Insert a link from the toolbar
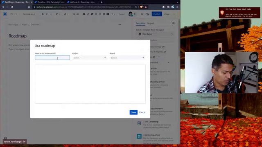262x147 pixels. tap(88, 14)
